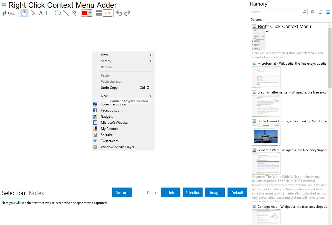Click the Screen resolution monitor icon

click(95, 104)
